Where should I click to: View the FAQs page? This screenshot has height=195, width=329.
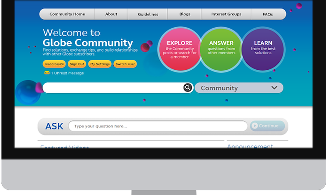(268, 14)
